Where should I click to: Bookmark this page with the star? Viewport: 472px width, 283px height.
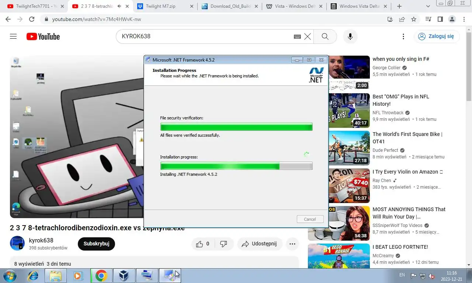(x=414, y=19)
